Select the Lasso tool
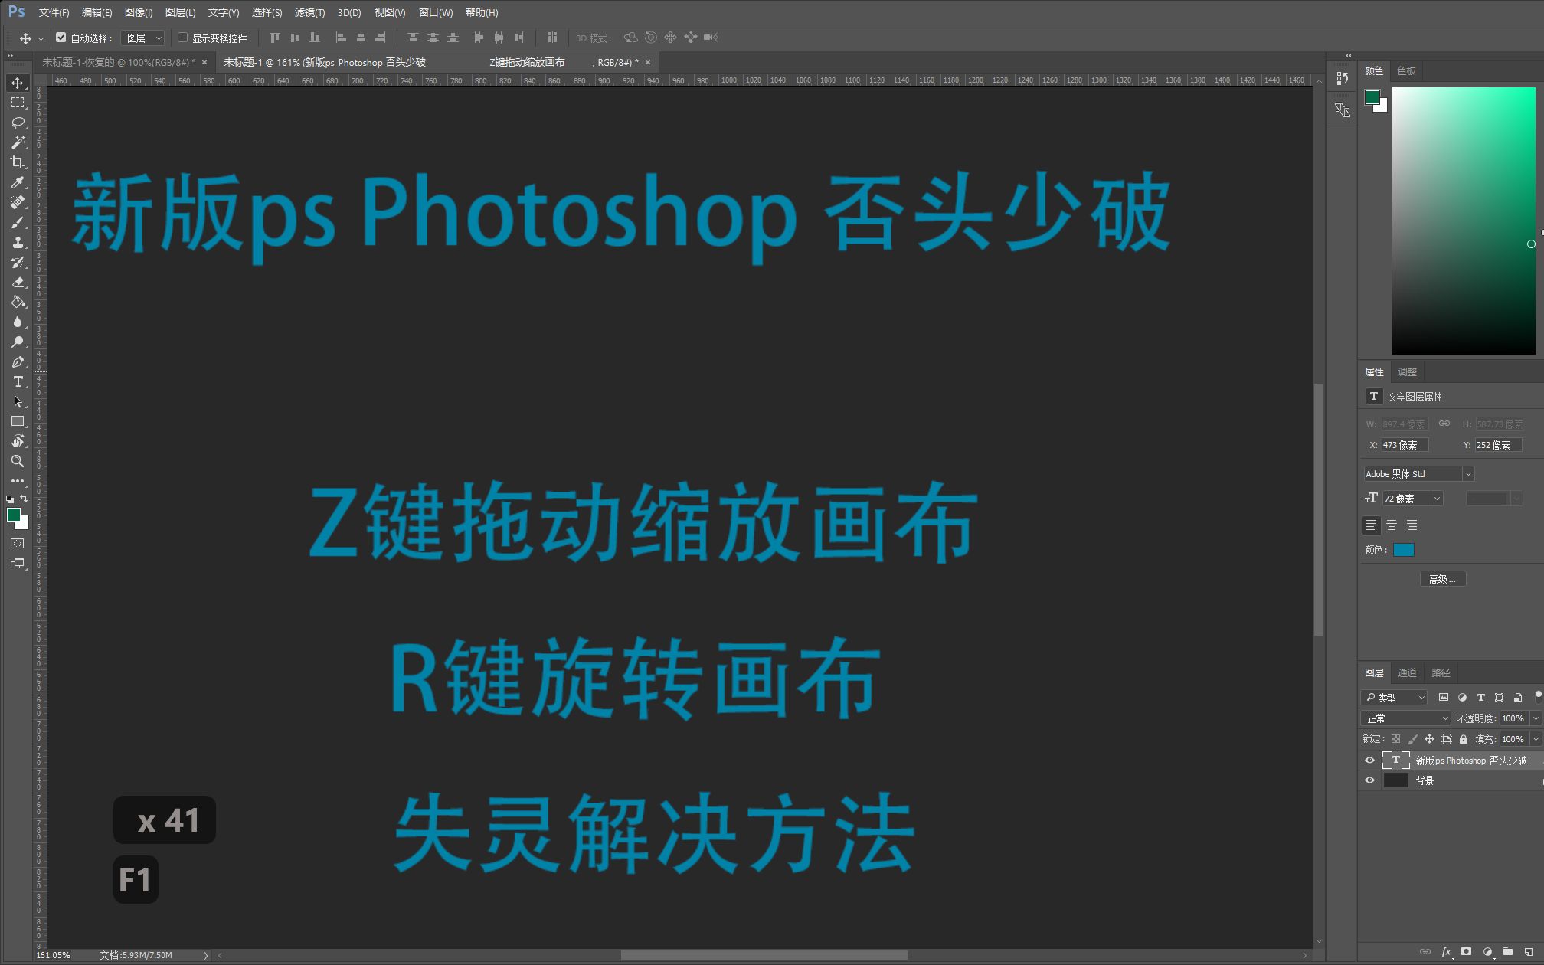This screenshot has width=1544, height=965. (18, 123)
